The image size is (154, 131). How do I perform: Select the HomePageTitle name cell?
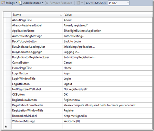(x=37, y=68)
